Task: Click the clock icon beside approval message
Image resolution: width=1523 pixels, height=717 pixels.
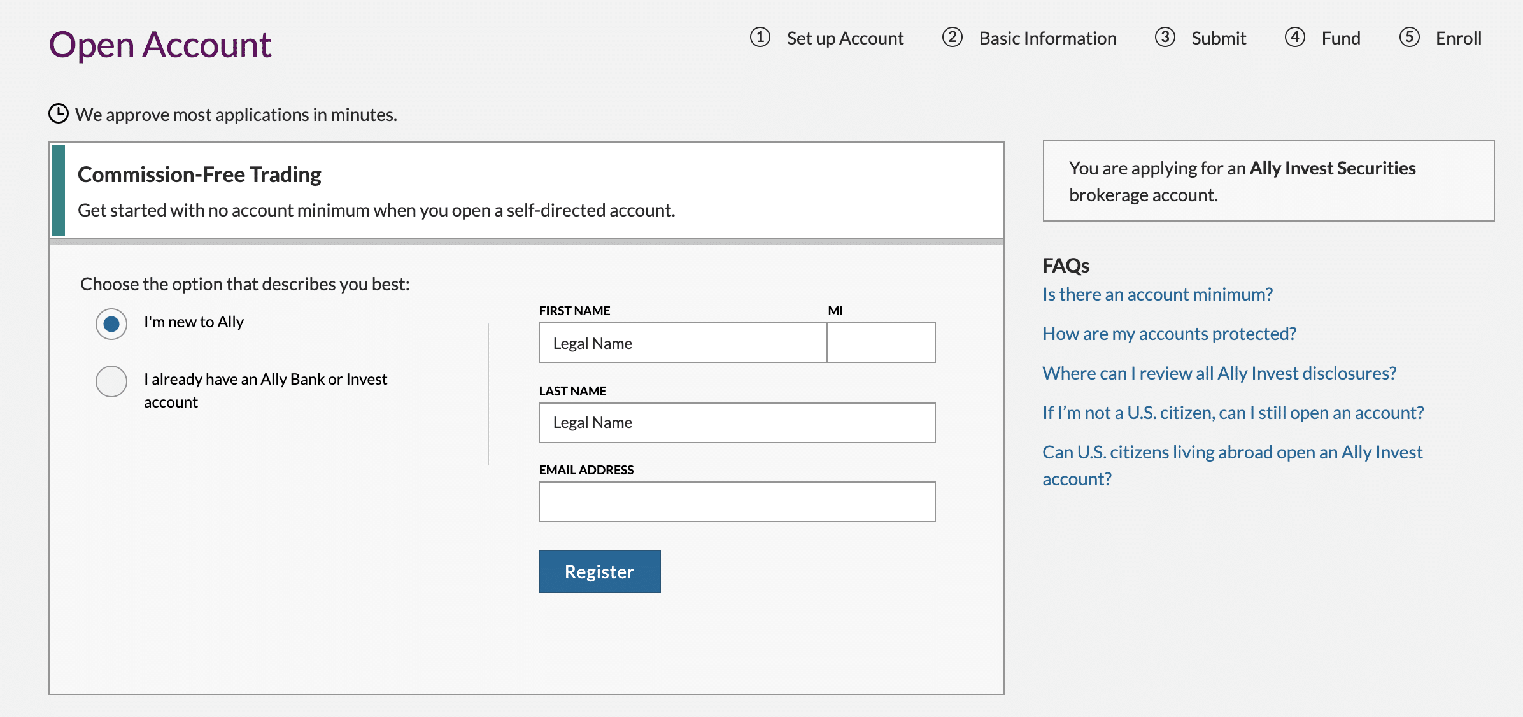Action: 59,114
